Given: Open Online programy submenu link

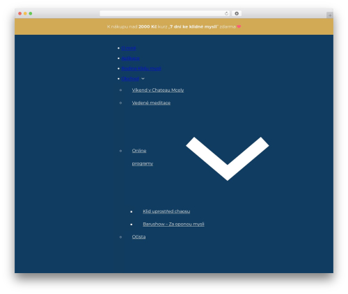Looking at the screenshot, I should (143, 157).
